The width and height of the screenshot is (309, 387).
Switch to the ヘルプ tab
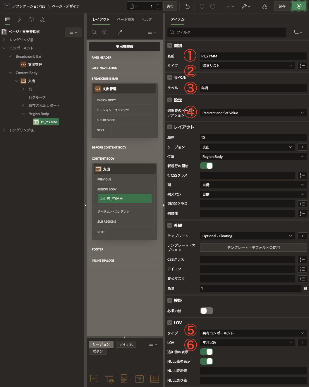(147, 19)
